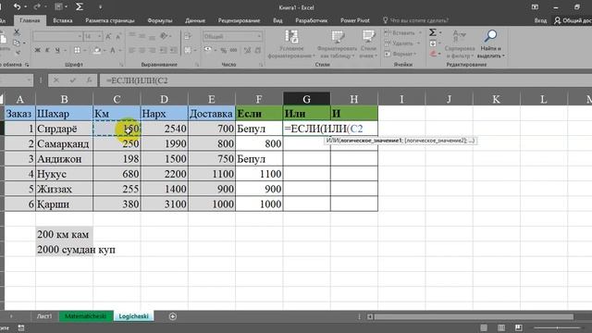Click the Clear eraser icon
The image size is (592, 333).
pos(433,54)
